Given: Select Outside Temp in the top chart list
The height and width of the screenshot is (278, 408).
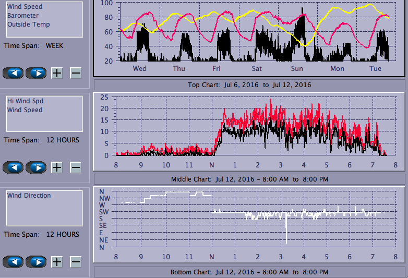Looking at the screenshot, I should (x=29, y=25).
